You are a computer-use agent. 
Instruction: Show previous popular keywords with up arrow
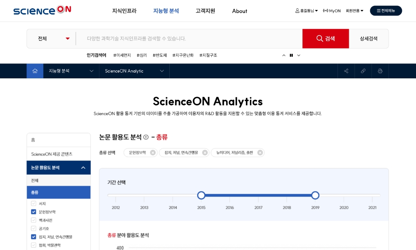(284, 55)
